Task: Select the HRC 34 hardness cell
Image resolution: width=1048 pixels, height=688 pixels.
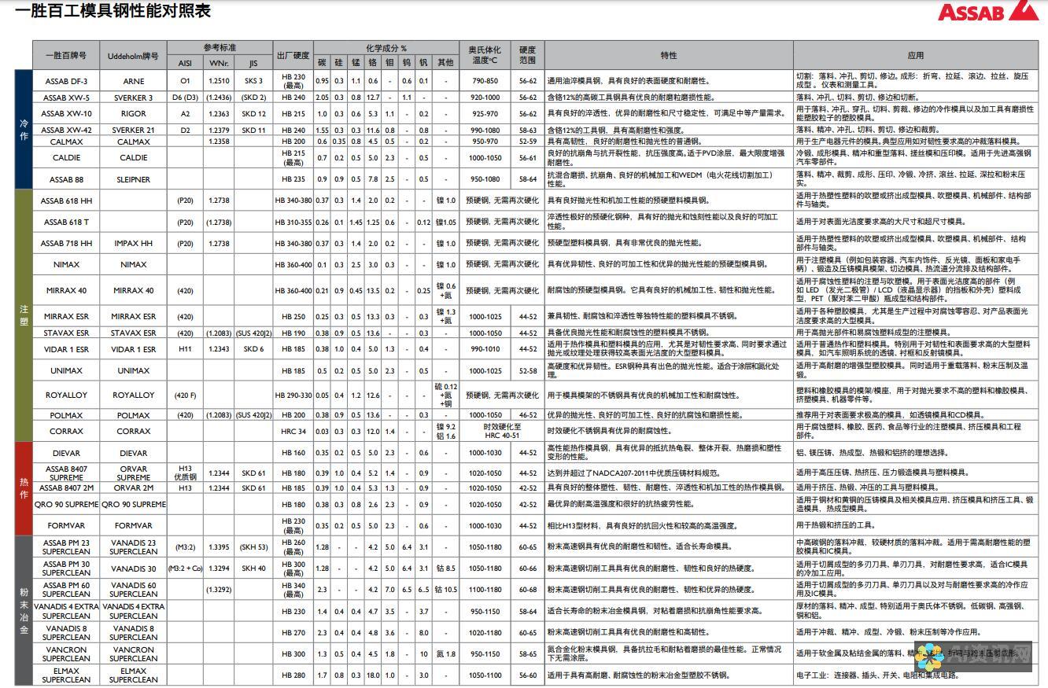Action: tap(293, 431)
